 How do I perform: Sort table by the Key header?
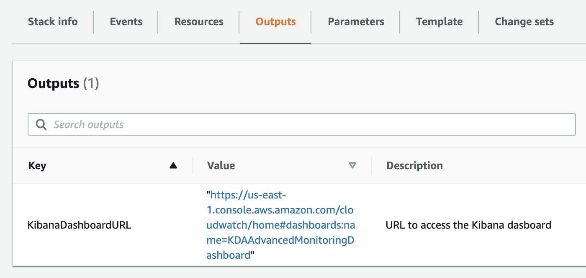tap(37, 166)
